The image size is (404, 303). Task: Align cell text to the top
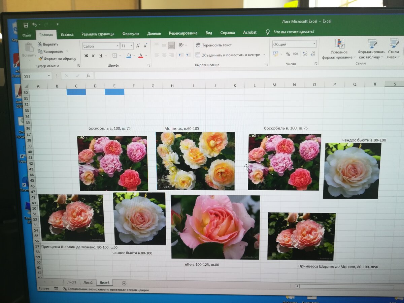157,44
